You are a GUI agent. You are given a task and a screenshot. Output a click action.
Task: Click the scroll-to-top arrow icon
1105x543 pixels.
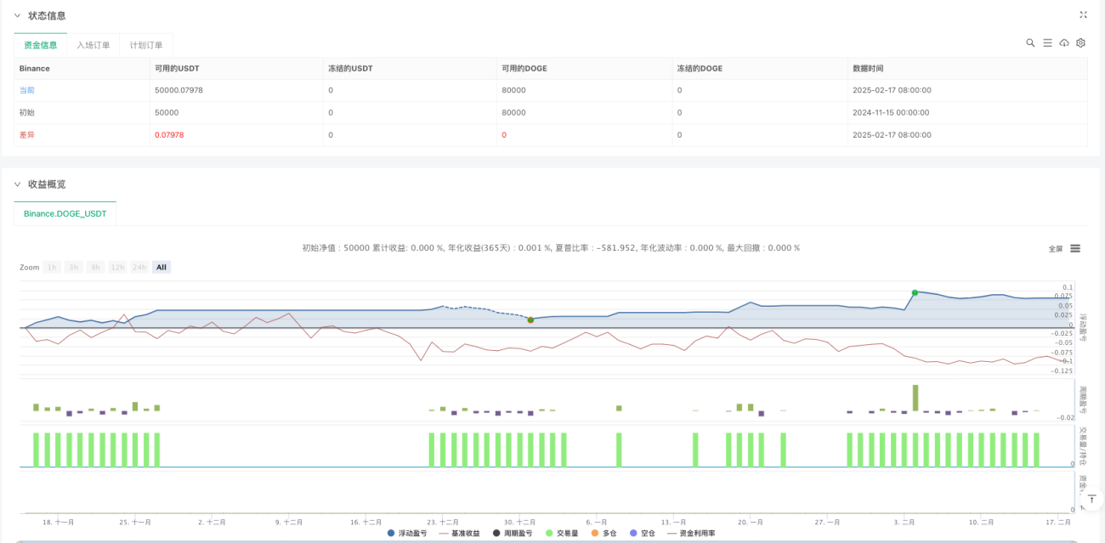pyautogui.click(x=1091, y=499)
